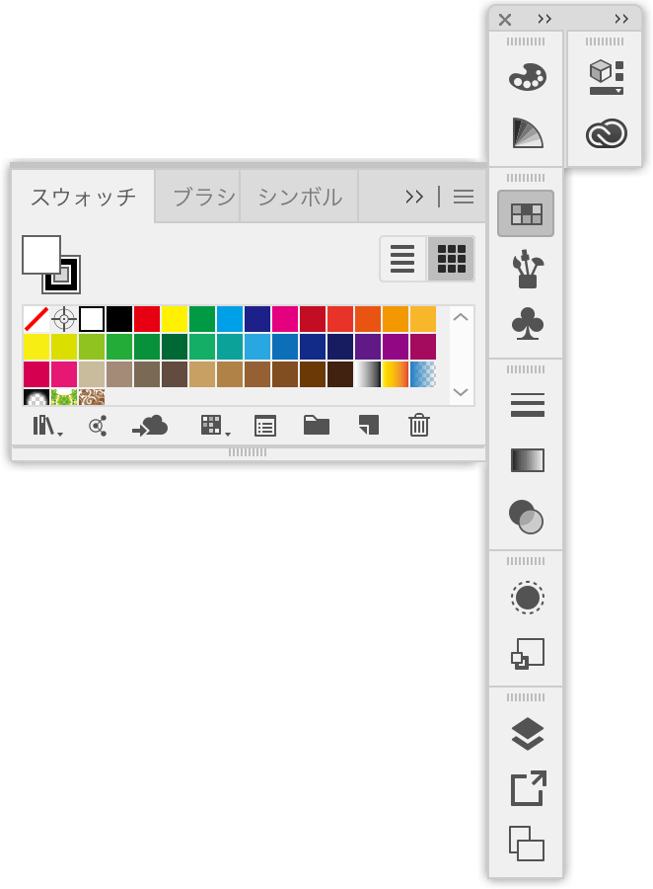Viewport: 653px width, 889px height.
Task: Create a new color group folder
Action: [316, 425]
